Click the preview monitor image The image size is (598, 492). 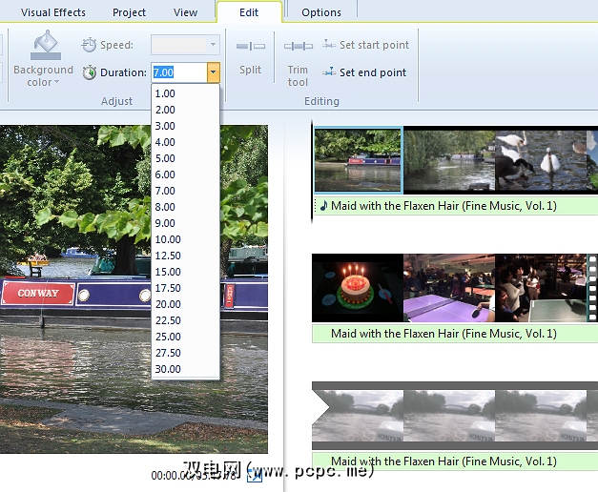pos(134,289)
